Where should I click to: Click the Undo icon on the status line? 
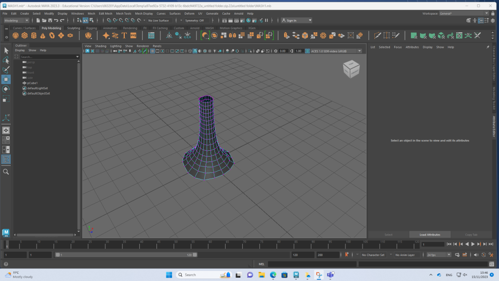coord(56,20)
